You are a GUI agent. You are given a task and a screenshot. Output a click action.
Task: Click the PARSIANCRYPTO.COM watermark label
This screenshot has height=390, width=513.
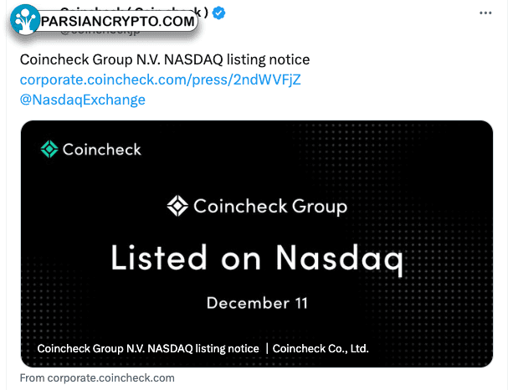coord(118,22)
